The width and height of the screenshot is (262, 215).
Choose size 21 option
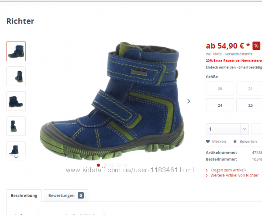249,89
